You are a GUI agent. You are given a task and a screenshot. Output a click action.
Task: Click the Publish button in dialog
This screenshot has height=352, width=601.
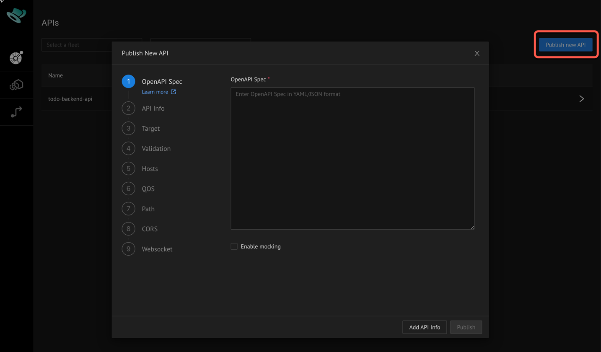(466, 327)
